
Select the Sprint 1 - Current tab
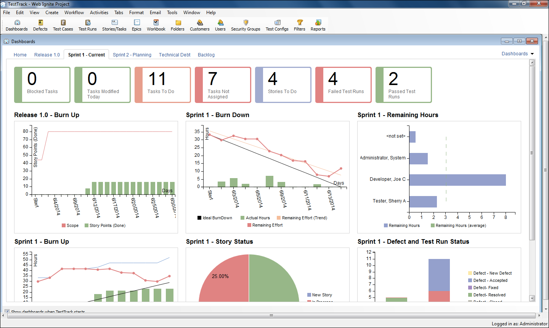87,55
